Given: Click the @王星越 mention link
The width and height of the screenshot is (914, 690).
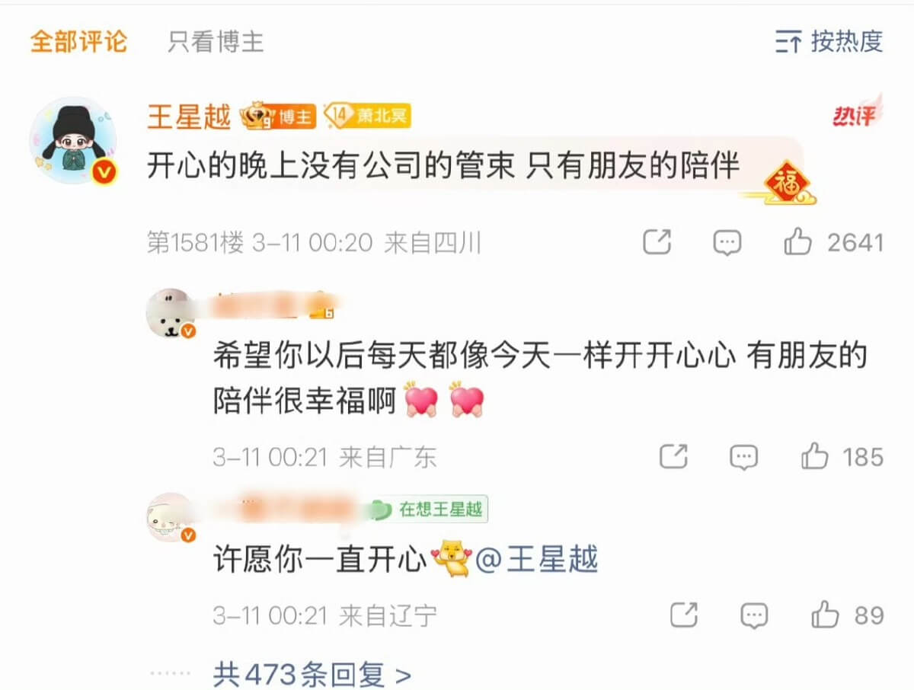Looking at the screenshot, I should point(537,561).
